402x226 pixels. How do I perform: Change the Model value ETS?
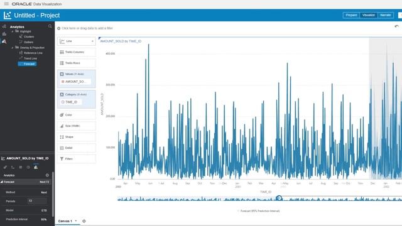pos(44,210)
